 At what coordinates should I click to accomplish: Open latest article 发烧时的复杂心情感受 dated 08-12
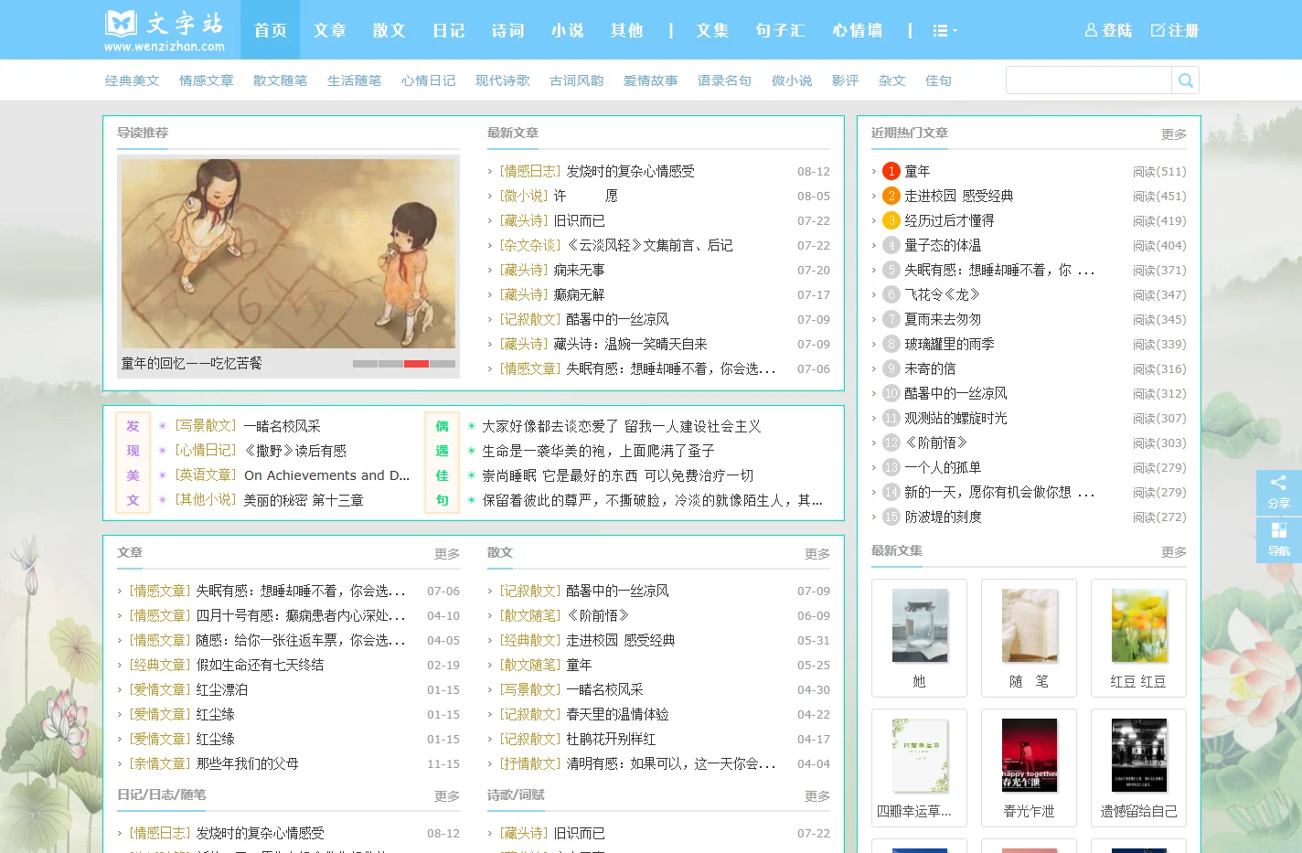coord(630,171)
